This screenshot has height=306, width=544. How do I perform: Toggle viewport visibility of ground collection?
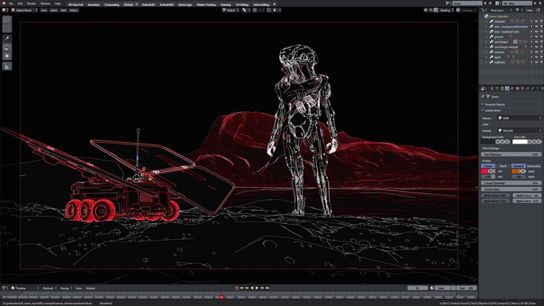click(536, 37)
